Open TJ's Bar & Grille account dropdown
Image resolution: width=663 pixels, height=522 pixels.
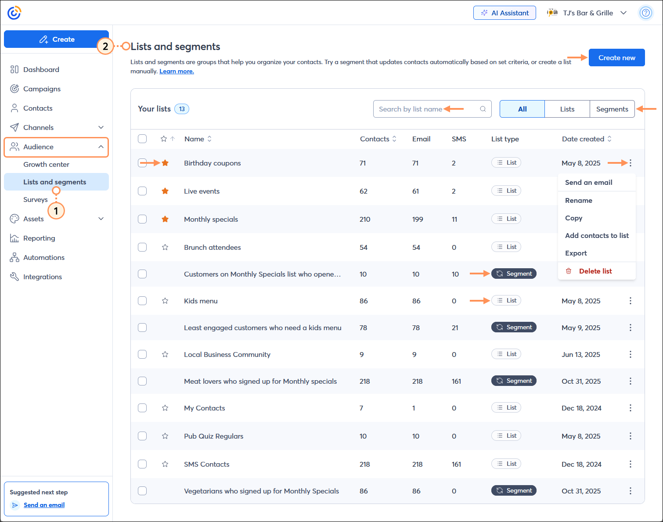587,13
